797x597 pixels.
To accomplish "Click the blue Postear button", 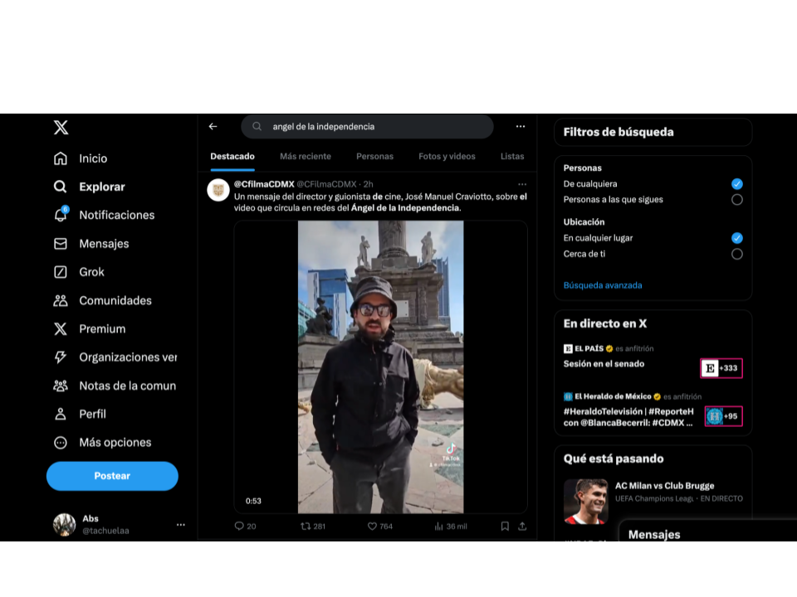I will [x=112, y=476].
